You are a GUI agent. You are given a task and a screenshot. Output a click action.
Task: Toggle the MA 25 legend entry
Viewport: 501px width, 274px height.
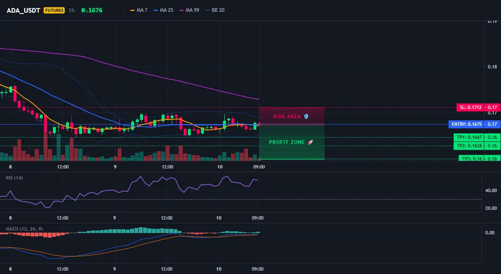[x=163, y=10]
